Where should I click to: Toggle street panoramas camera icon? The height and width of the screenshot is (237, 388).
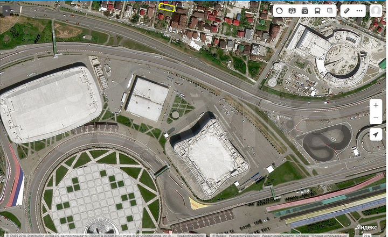304,11
